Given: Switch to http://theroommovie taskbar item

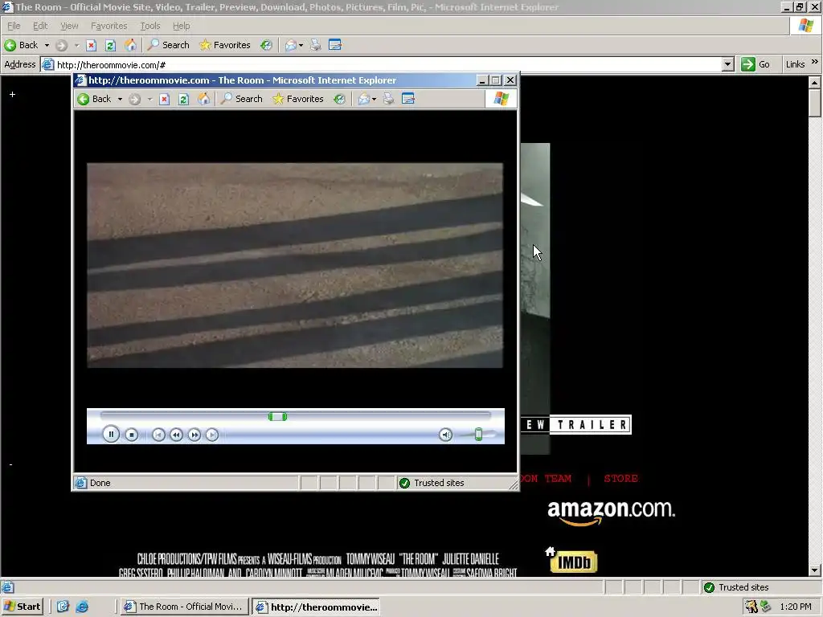Looking at the screenshot, I should pyautogui.click(x=316, y=607).
